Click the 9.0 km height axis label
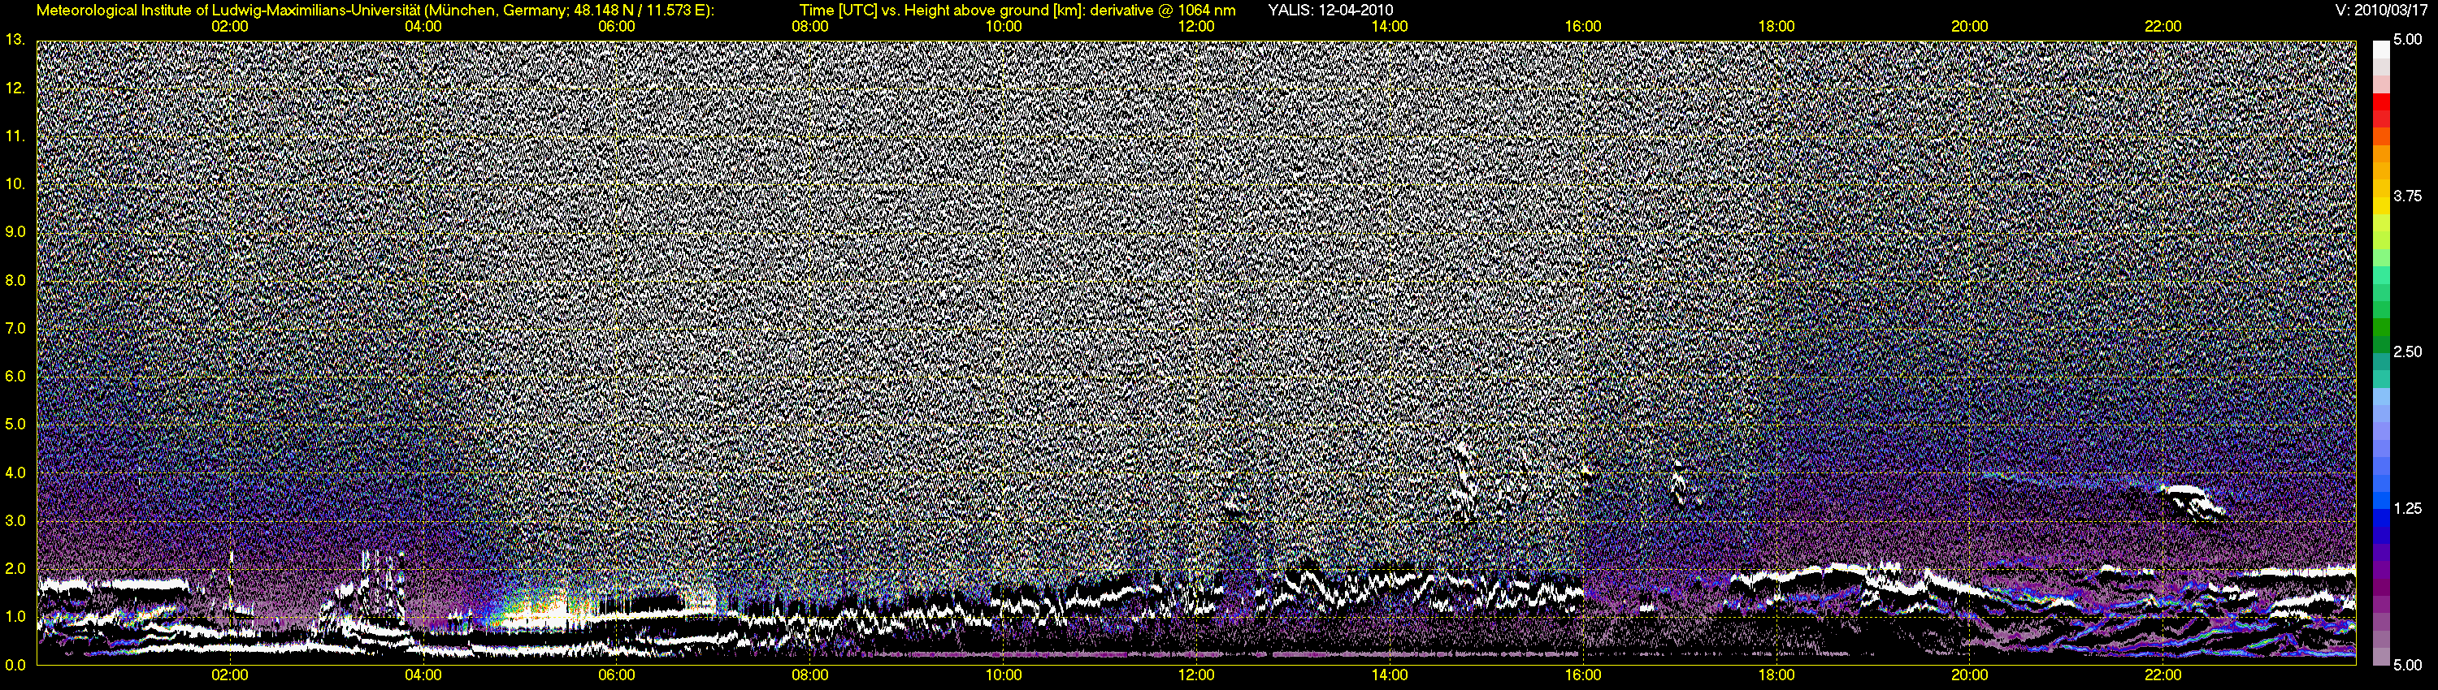The image size is (2438, 690). pos(15,231)
